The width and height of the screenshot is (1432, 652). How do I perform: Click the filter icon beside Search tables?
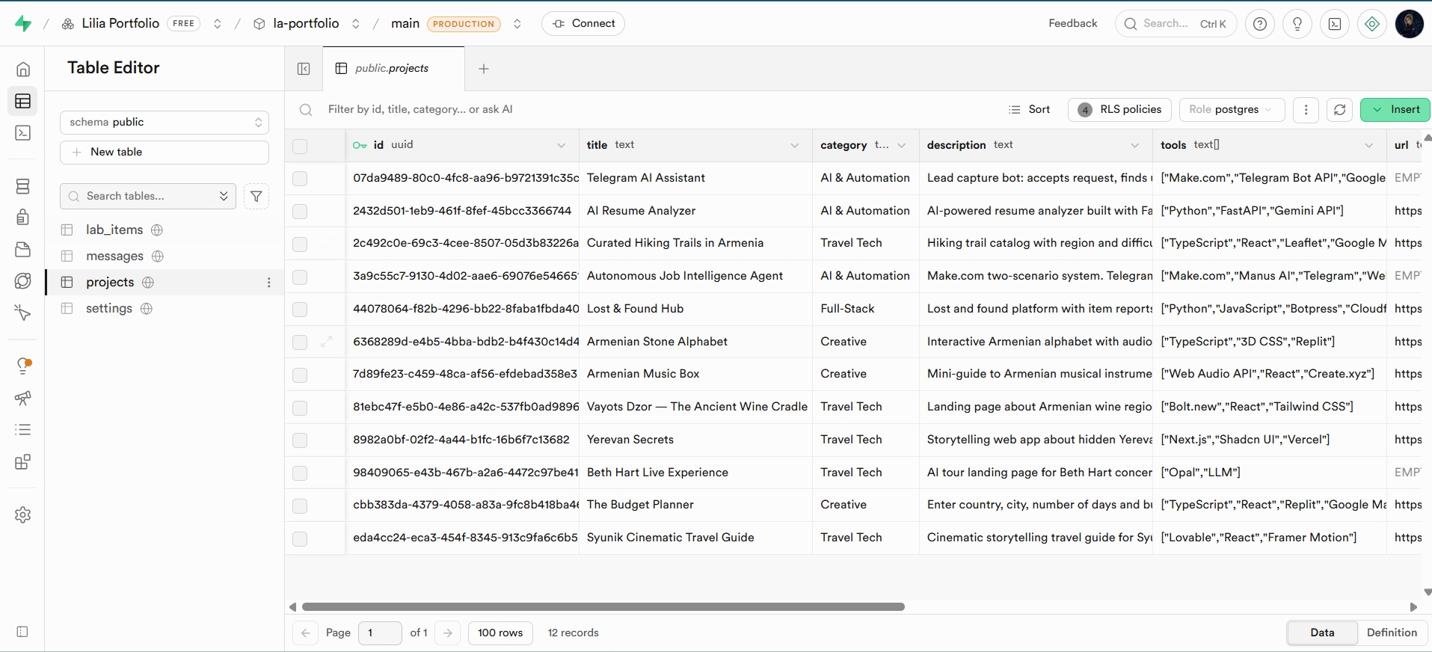click(x=256, y=197)
